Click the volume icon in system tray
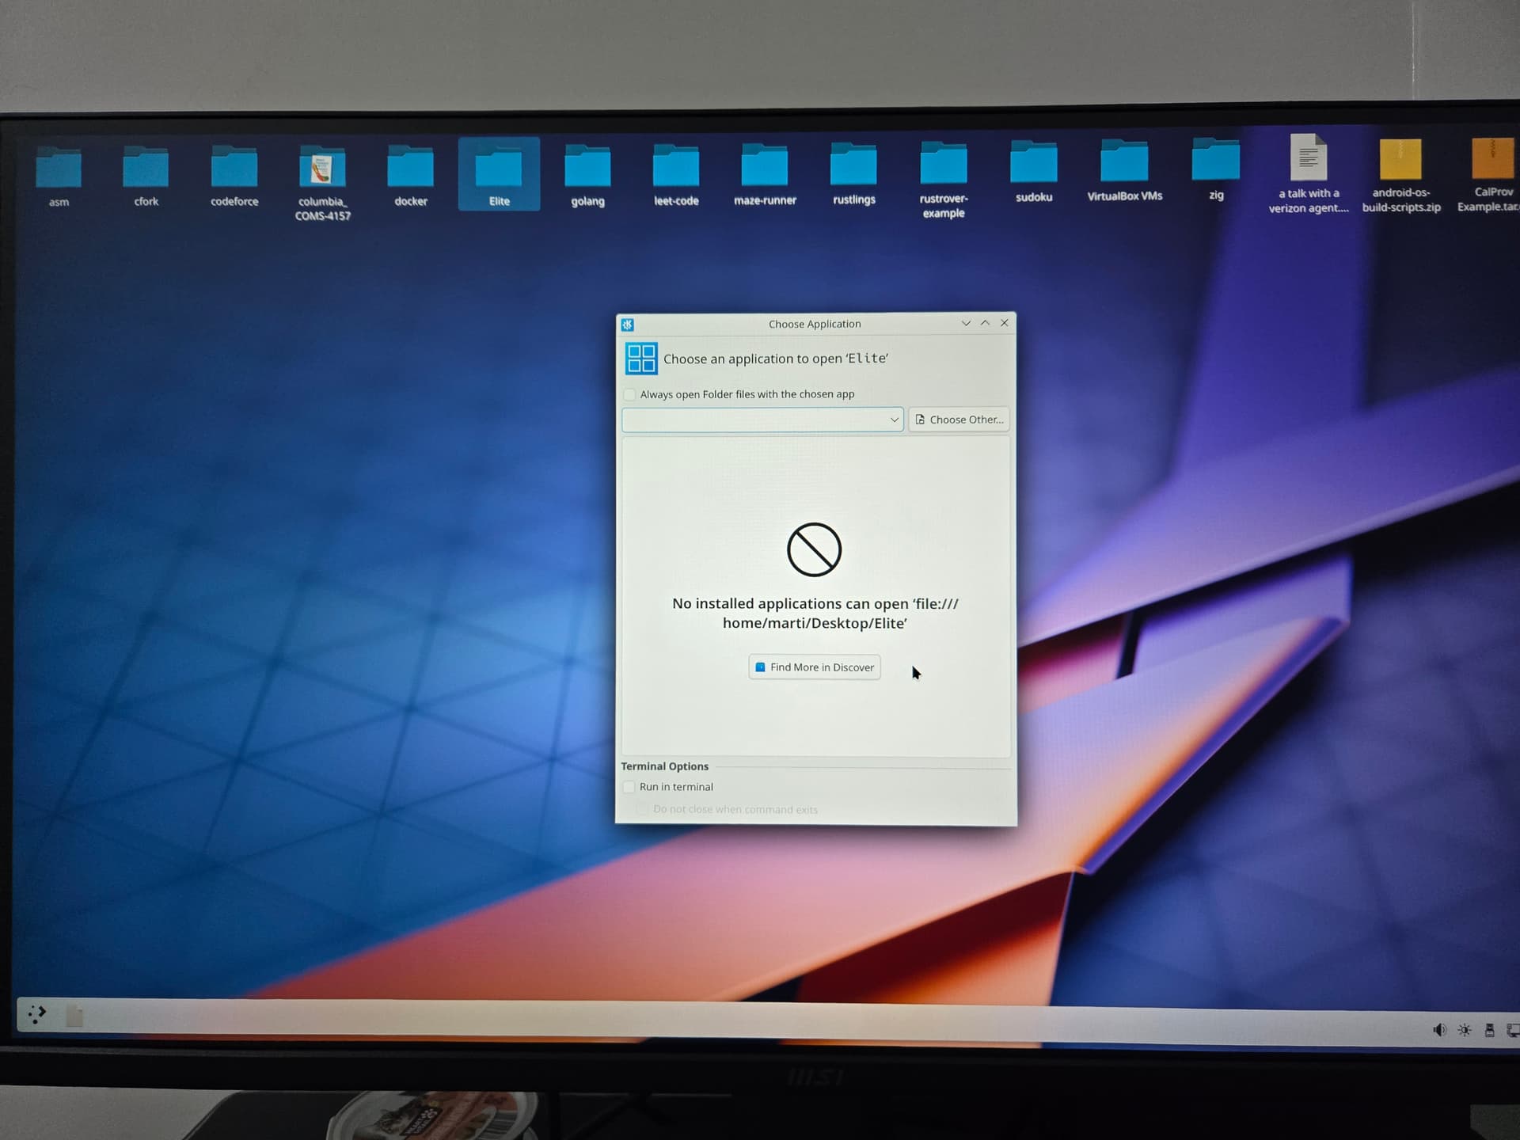 1439,1030
